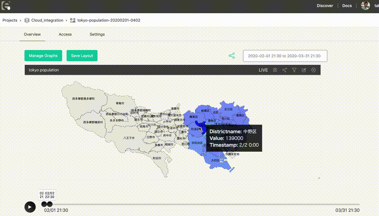The height and width of the screenshot is (216, 379).
Task: Open the date range picker field
Action: point(285,56)
